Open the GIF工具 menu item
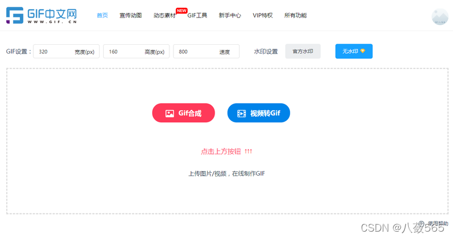The height and width of the screenshot is (239, 453). pyautogui.click(x=197, y=15)
